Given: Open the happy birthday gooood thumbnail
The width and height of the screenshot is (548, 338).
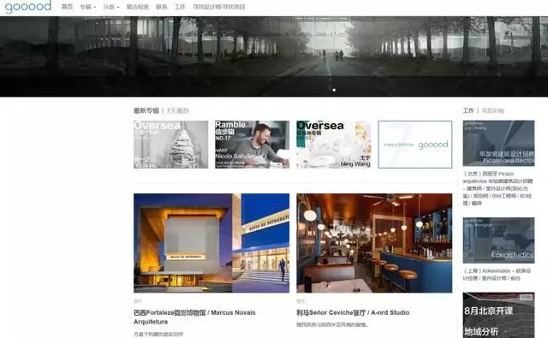Looking at the screenshot, I should [415, 145].
